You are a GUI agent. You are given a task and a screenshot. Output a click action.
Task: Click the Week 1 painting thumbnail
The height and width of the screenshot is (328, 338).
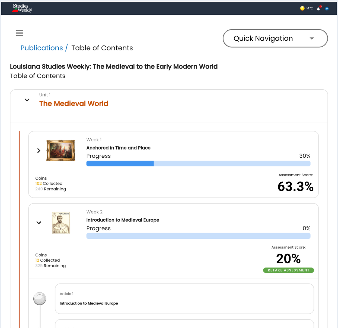click(x=61, y=151)
